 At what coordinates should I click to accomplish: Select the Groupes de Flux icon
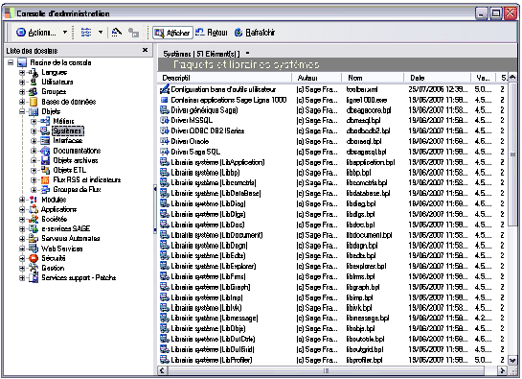45,190
